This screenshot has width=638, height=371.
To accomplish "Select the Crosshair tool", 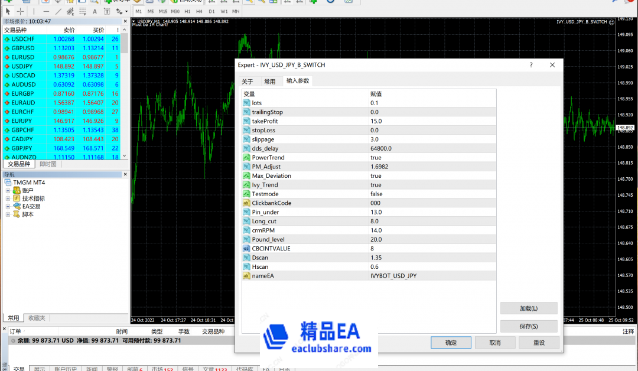I will pyautogui.click(x=19, y=11).
